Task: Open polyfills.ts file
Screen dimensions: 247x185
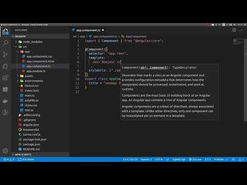Action: (31, 100)
